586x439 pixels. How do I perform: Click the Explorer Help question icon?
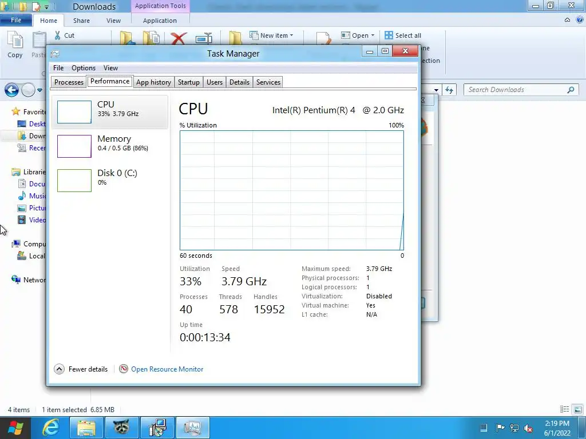(x=580, y=20)
